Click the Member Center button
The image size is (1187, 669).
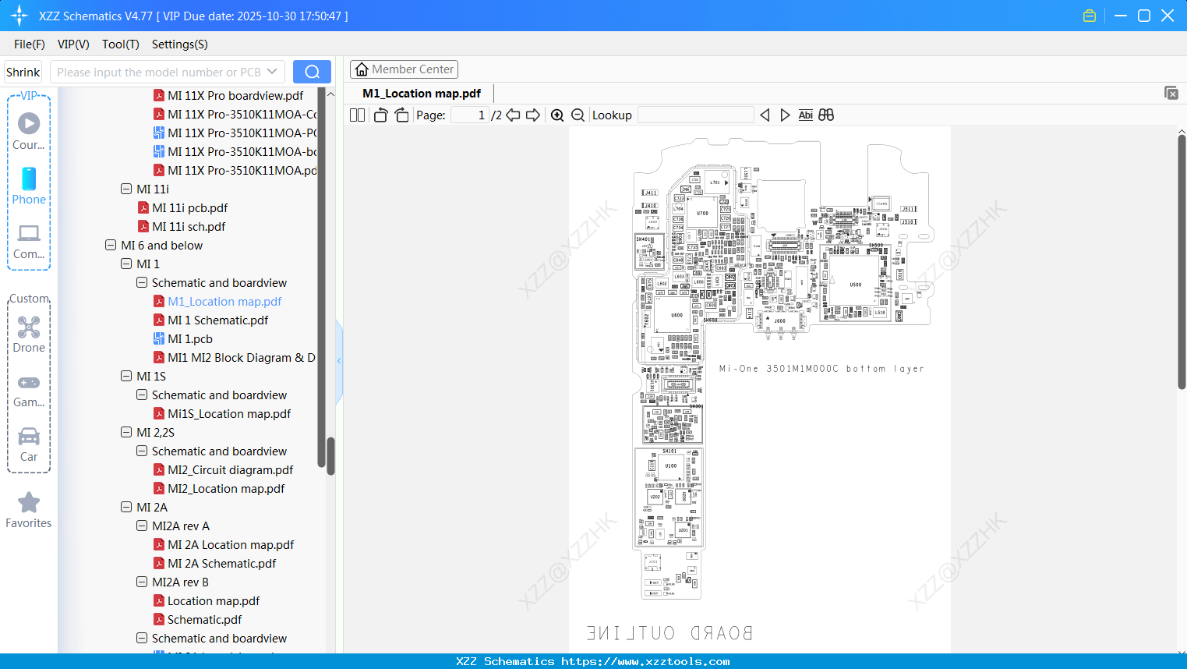pyautogui.click(x=404, y=69)
